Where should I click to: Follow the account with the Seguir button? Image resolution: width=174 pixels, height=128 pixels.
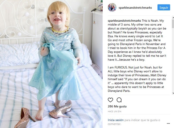pyautogui.click(x=164, y=7)
